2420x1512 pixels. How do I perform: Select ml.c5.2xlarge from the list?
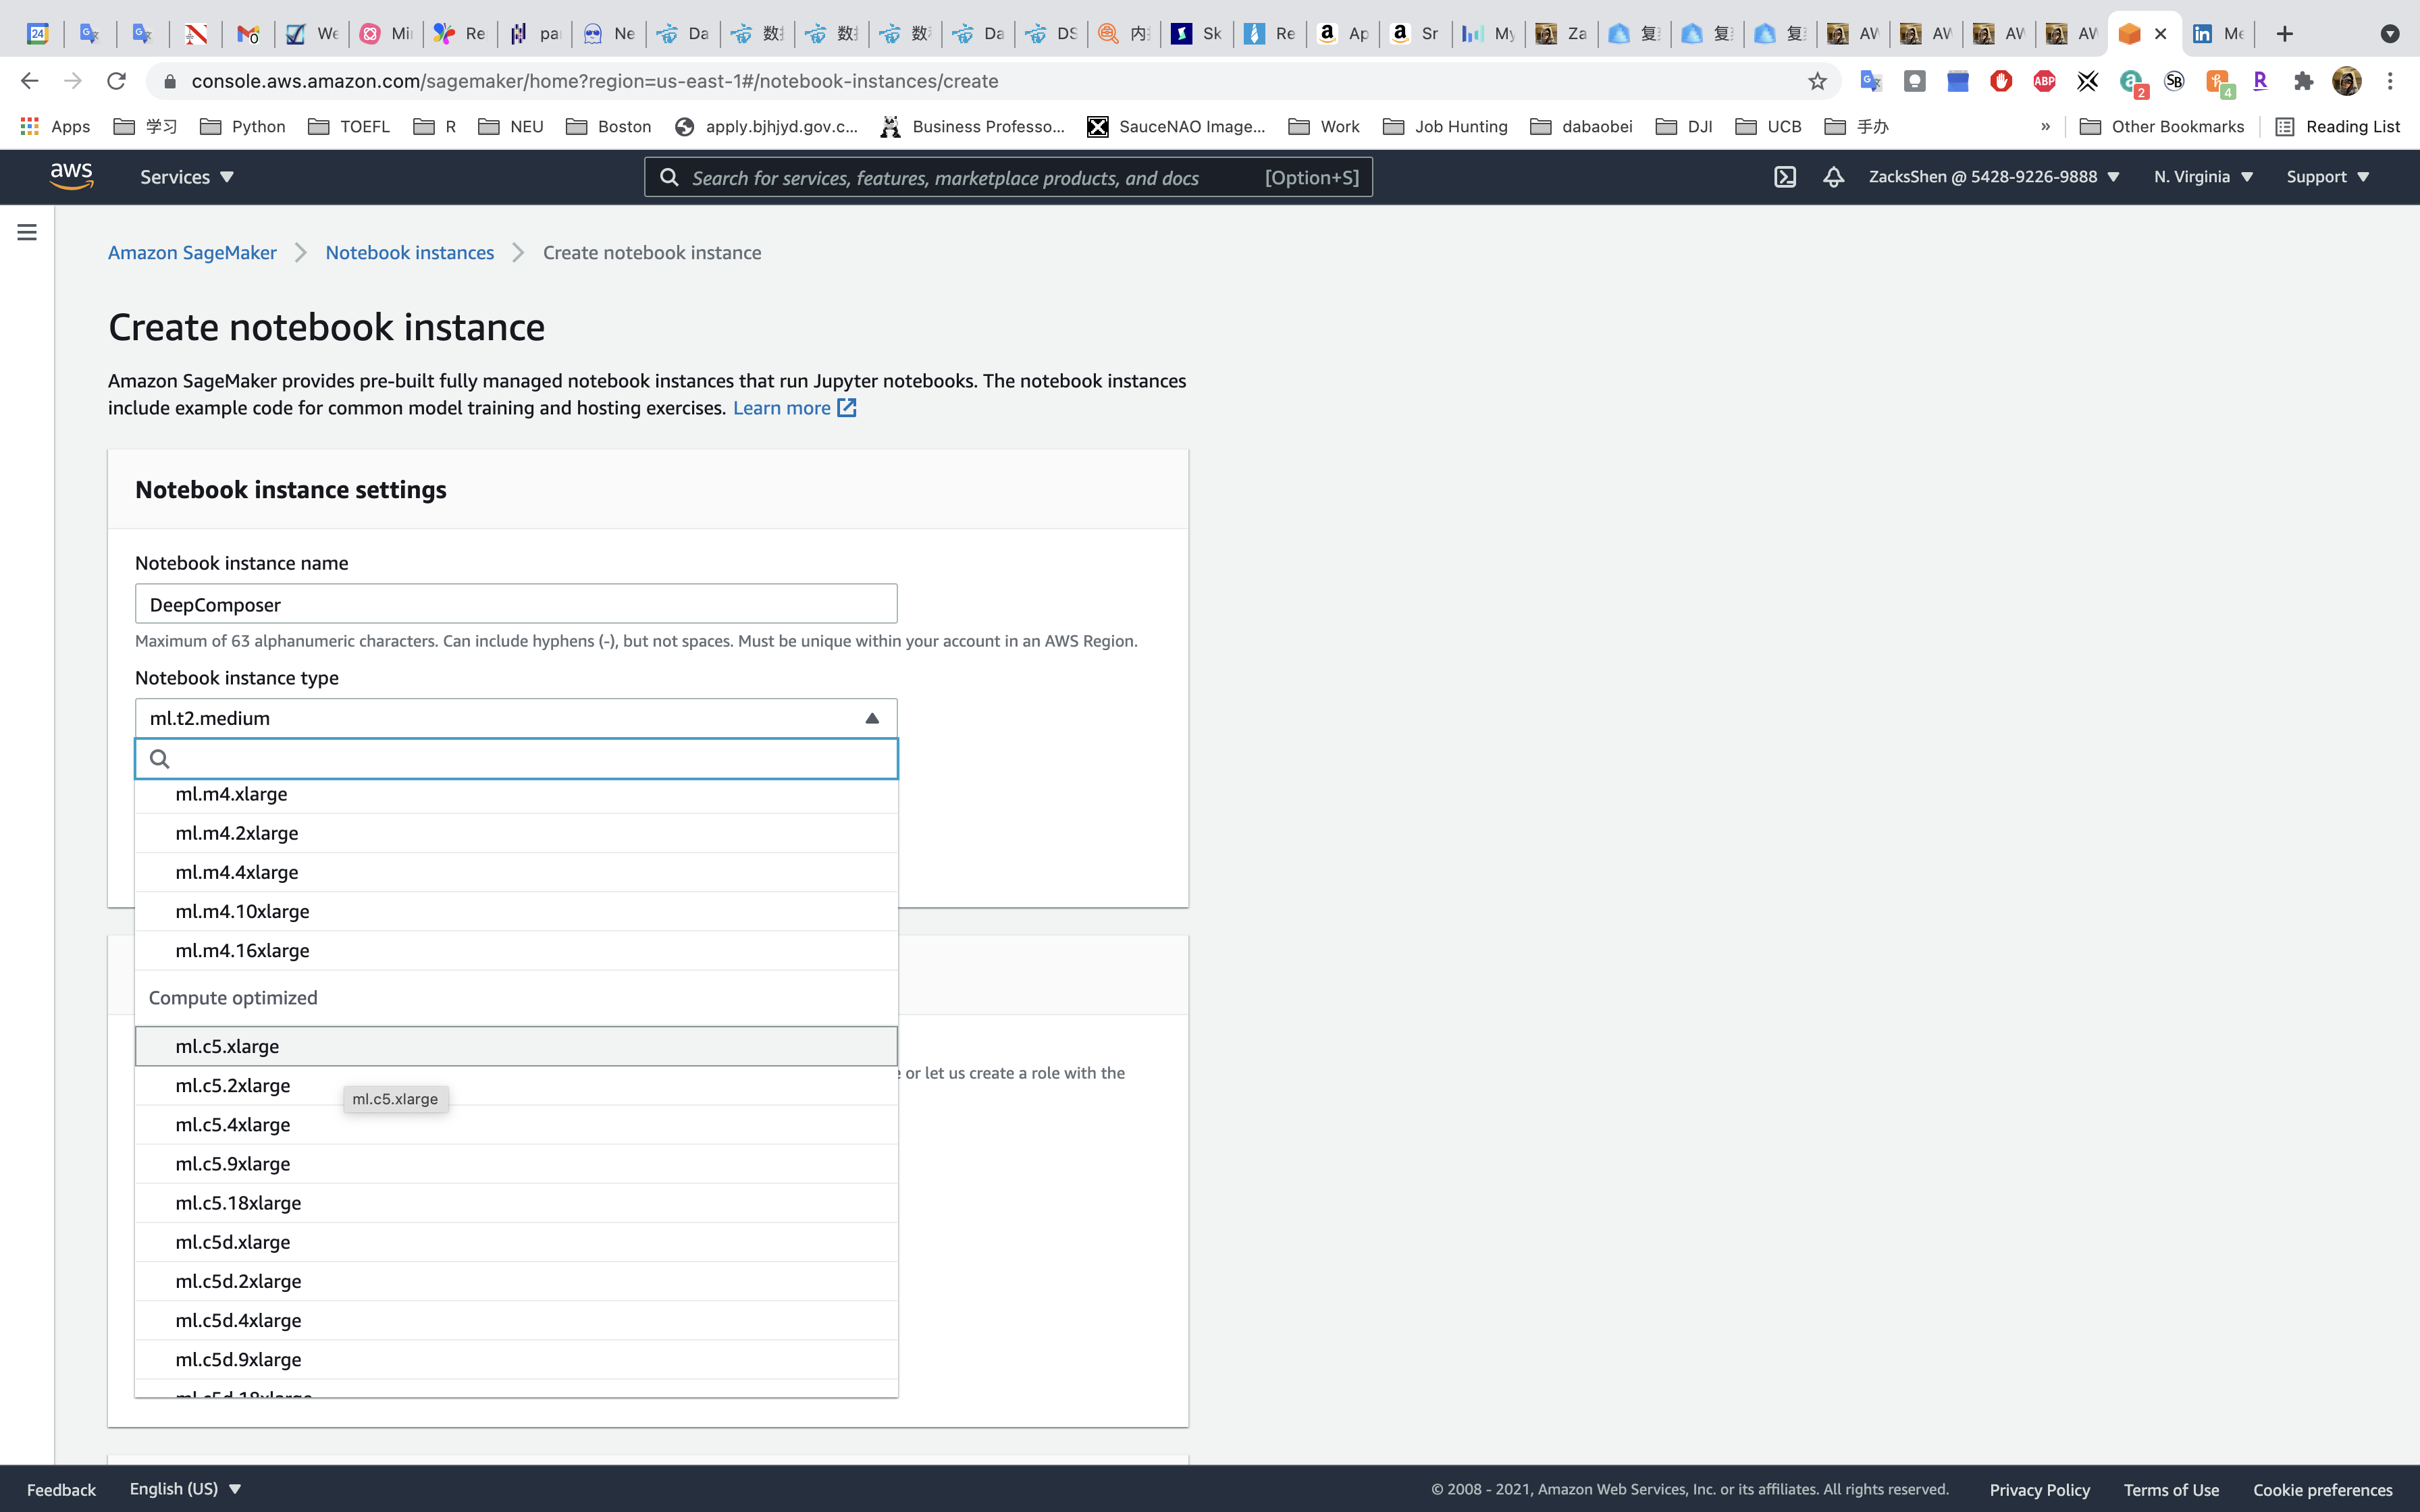[233, 1085]
